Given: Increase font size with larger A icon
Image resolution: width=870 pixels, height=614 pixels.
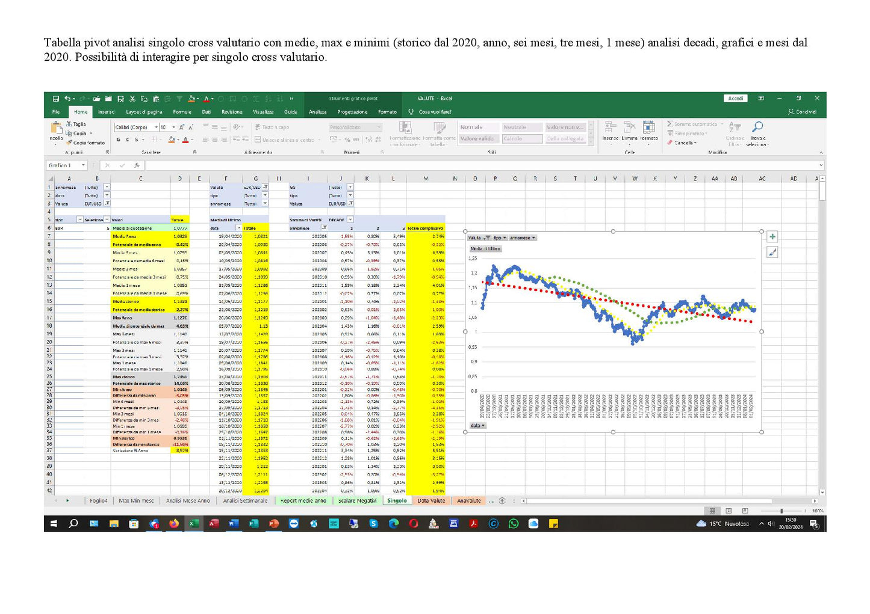Looking at the screenshot, I should [182, 127].
